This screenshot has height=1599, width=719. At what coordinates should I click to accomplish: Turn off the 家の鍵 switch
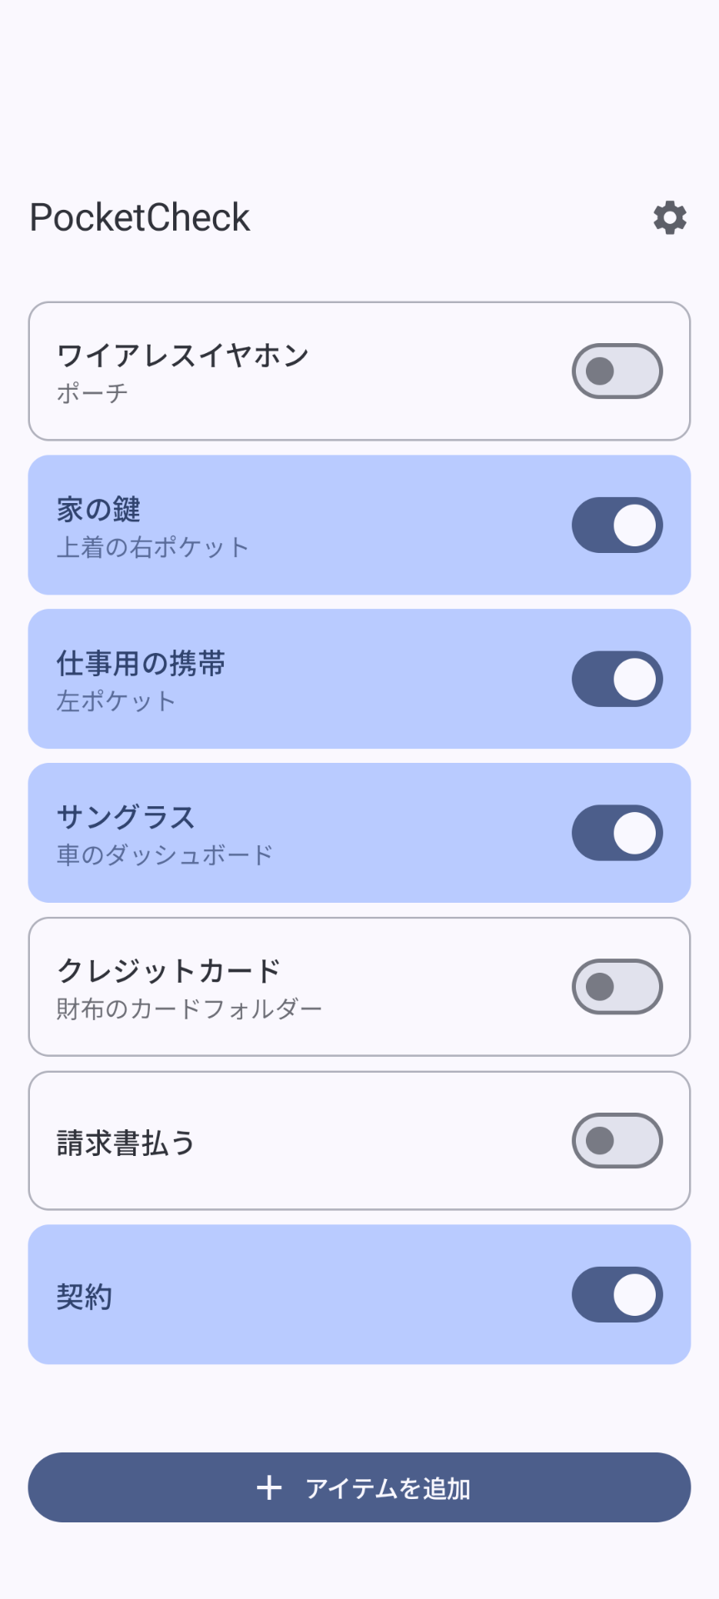(x=617, y=526)
